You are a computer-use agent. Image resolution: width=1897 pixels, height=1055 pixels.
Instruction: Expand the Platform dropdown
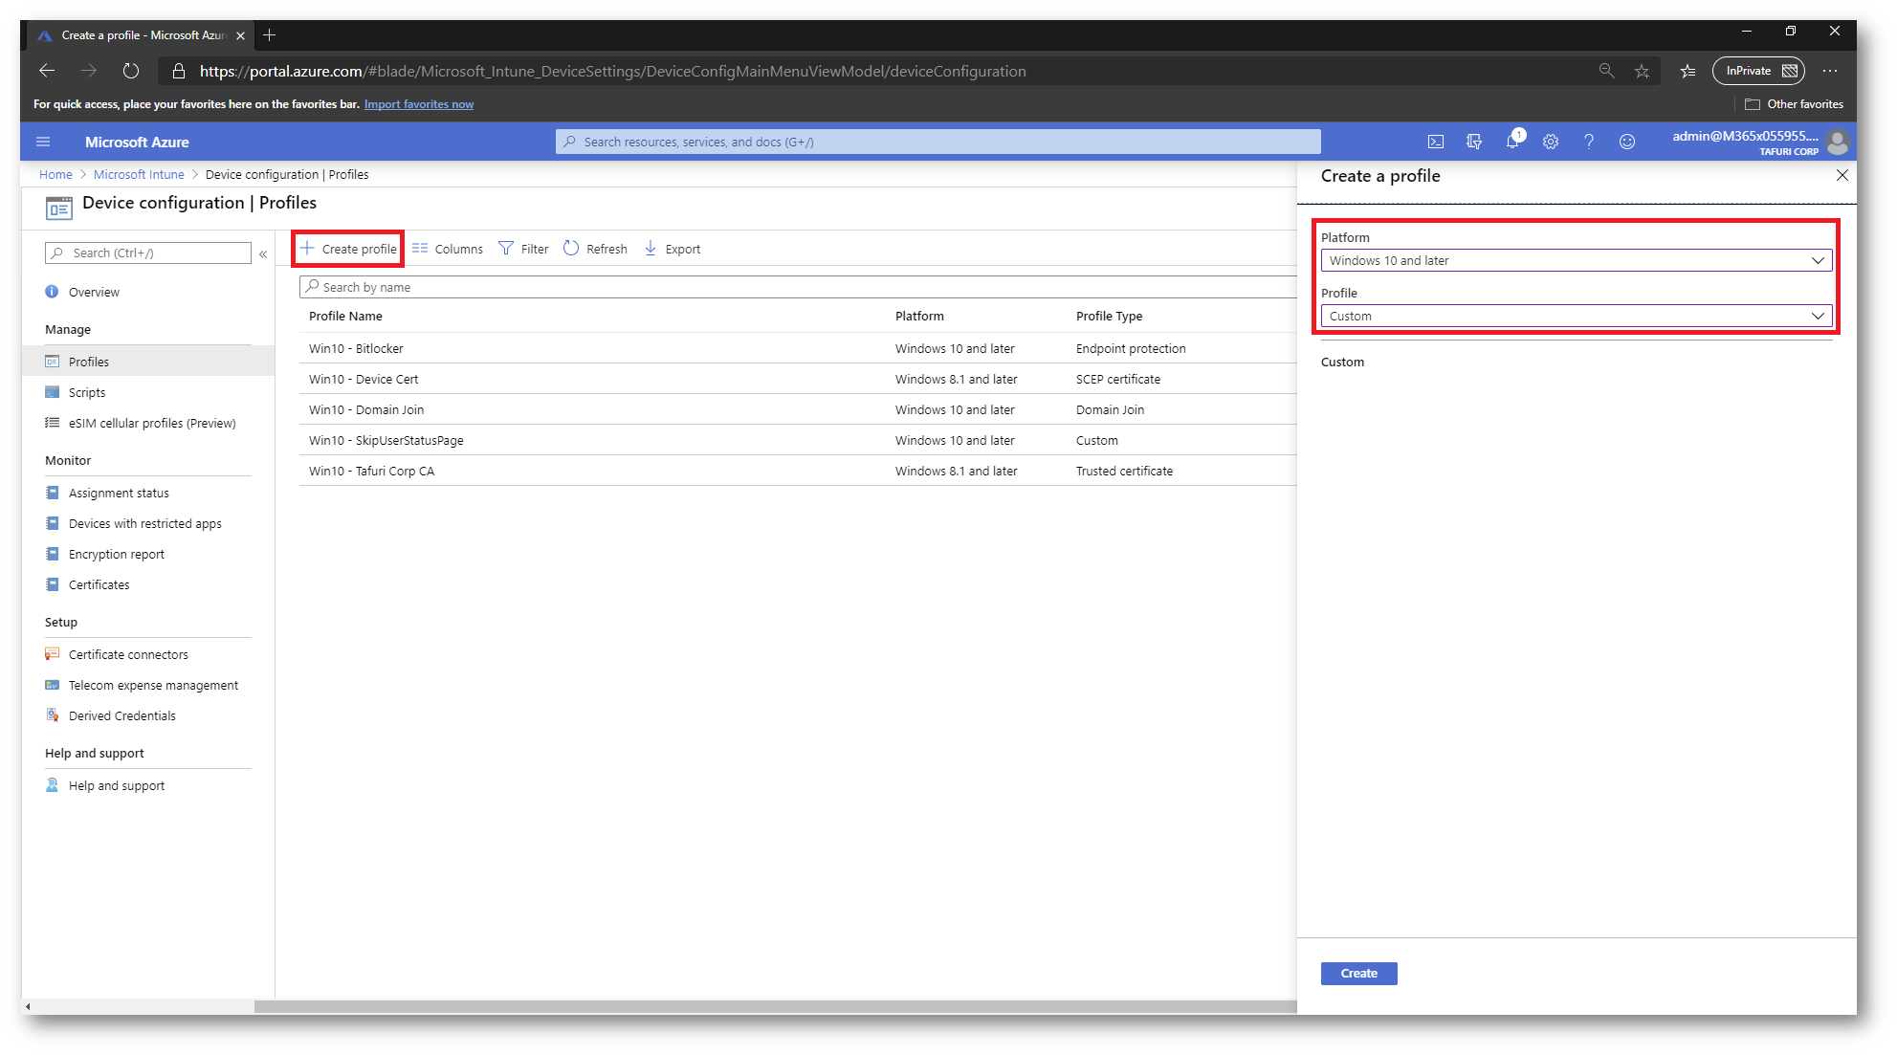click(1576, 260)
